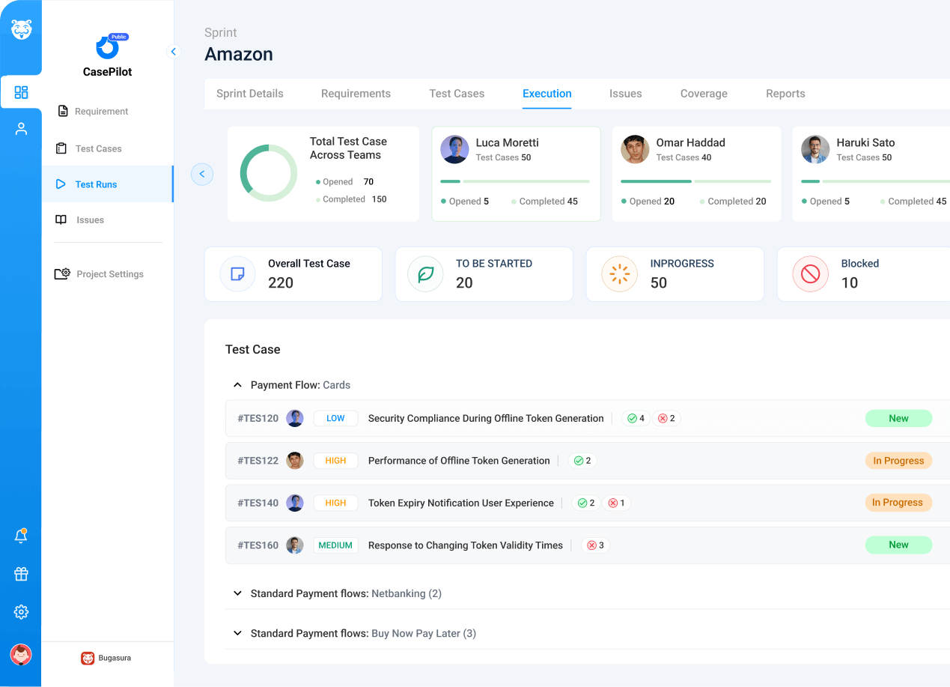This screenshot has height=687, width=950.
Task: Open New status dropdown on #TES160
Action: pyautogui.click(x=898, y=545)
